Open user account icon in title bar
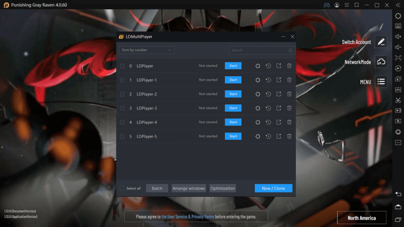The image size is (404, 227). coord(337,5)
